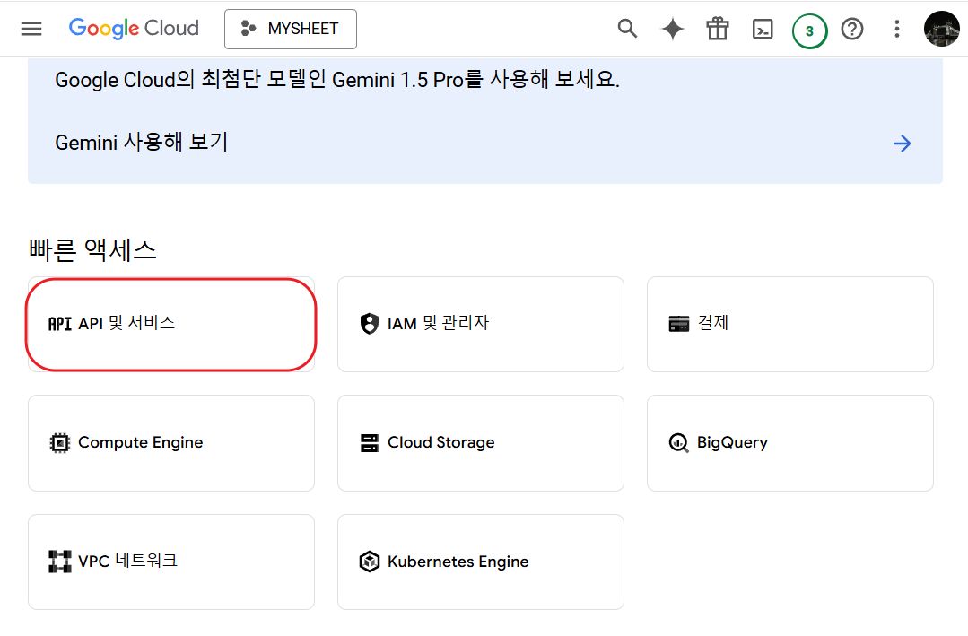Click the IAM shield icon
Image resolution: width=968 pixels, height=636 pixels.
pos(370,324)
